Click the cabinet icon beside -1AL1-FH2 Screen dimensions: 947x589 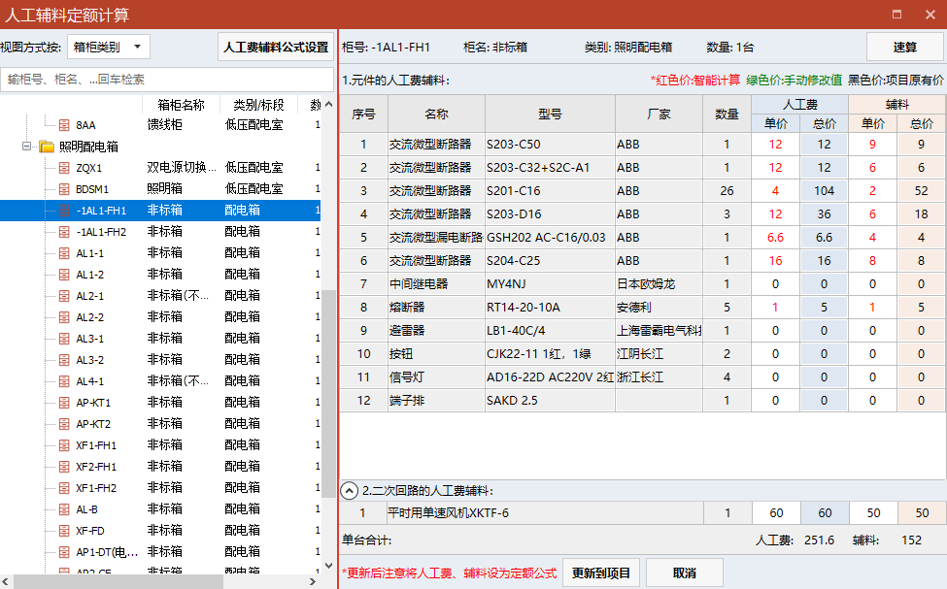click(x=64, y=232)
